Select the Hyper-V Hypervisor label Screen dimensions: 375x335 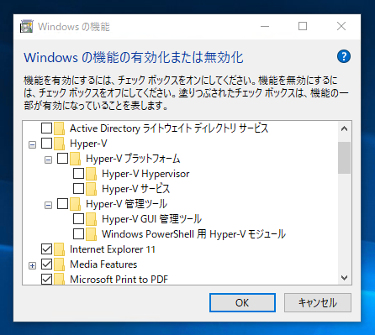pyautogui.click(x=145, y=174)
